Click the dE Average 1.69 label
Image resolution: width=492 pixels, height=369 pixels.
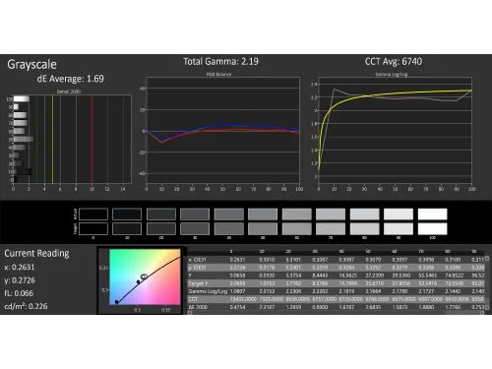[x=70, y=79]
